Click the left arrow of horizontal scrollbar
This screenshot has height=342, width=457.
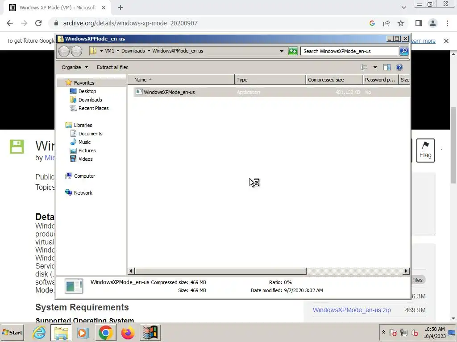pos(131,271)
